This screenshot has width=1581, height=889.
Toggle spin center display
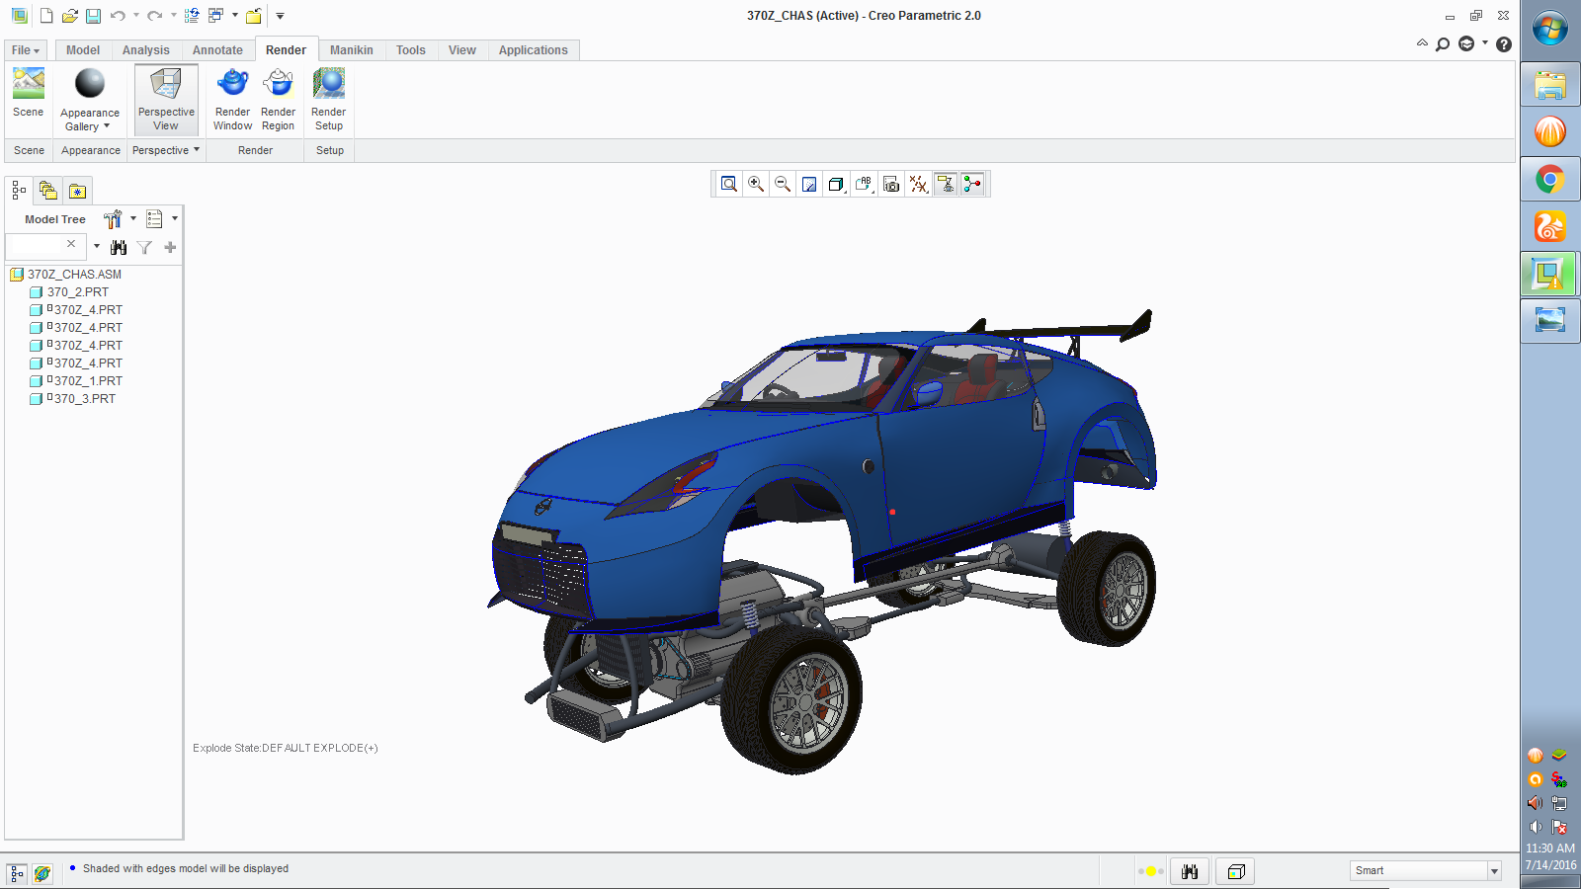coord(973,184)
